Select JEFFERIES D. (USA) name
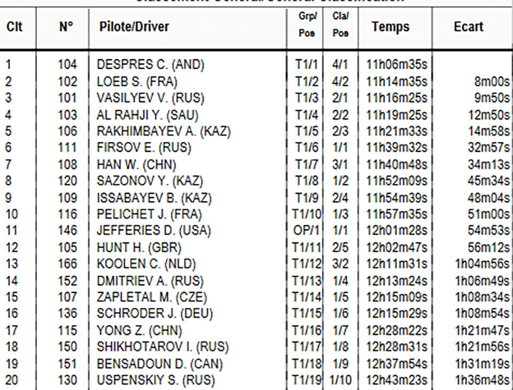513x390 pixels. 154,230
